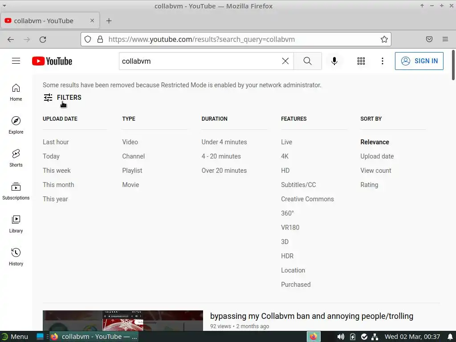
Task: Open Explore in the sidebar
Action: tap(16, 125)
